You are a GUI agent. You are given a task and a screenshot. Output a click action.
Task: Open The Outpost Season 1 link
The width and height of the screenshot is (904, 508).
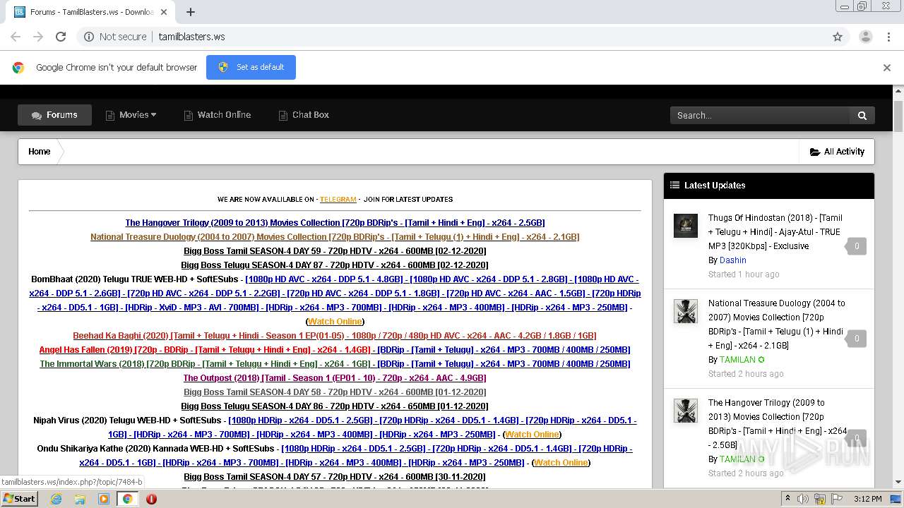click(335, 378)
